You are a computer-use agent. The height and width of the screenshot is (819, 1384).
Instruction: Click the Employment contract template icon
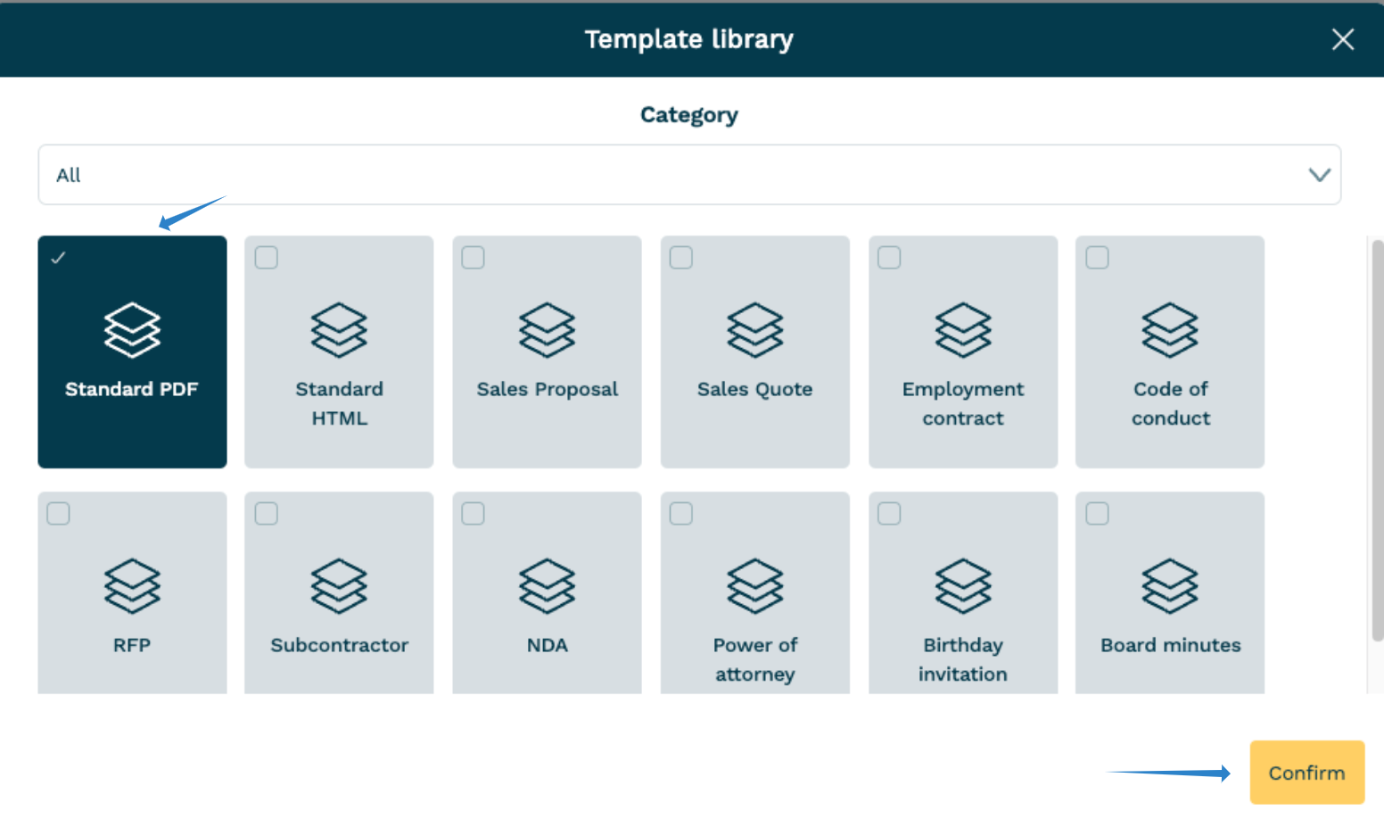click(x=962, y=331)
